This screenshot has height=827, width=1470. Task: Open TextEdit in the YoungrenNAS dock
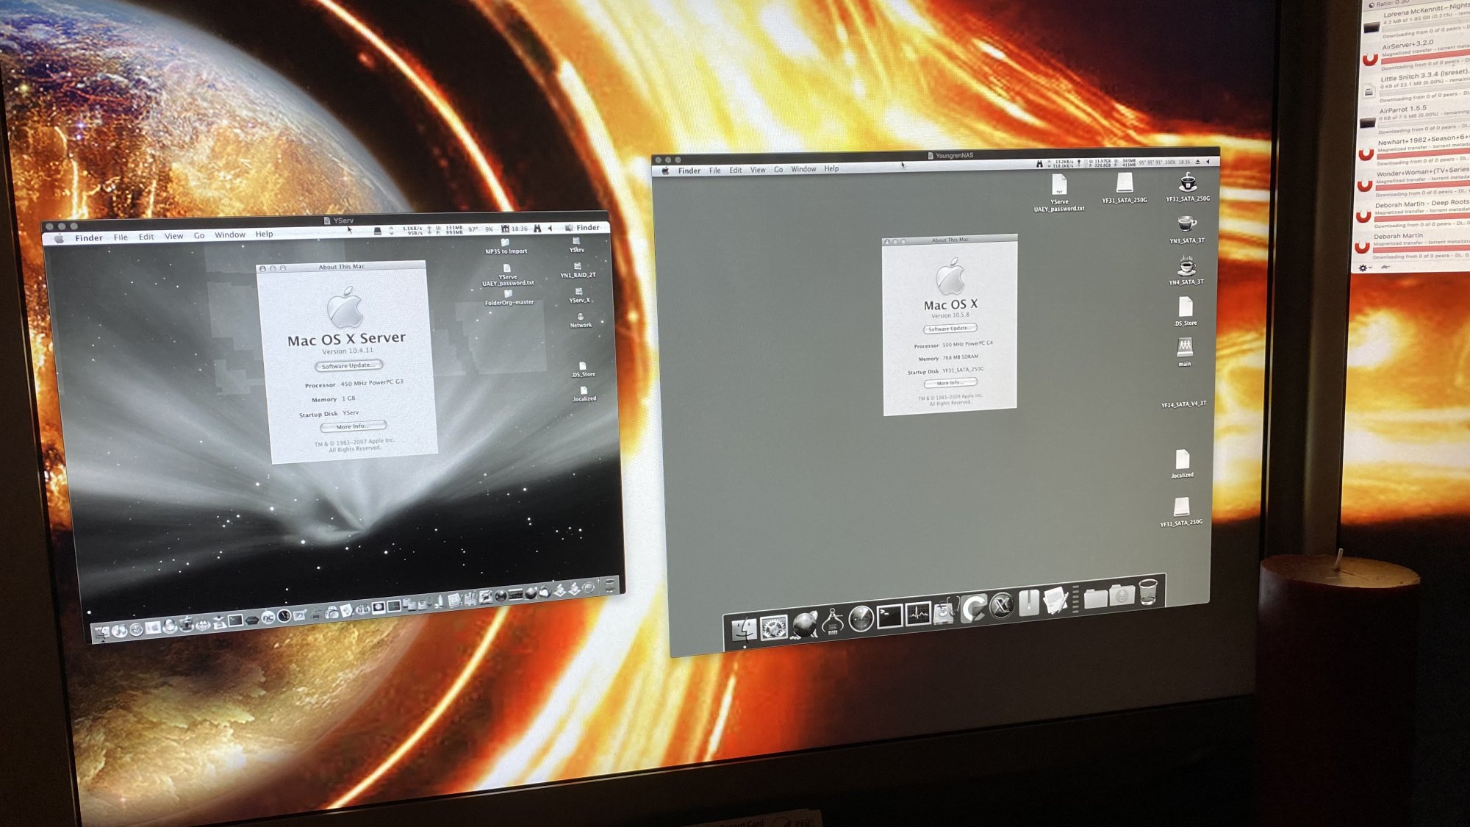click(x=1056, y=600)
